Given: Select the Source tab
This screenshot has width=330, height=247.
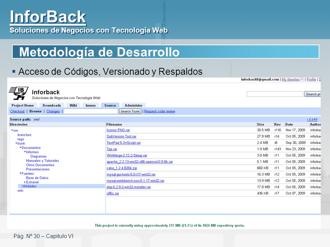Looking at the screenshot, I should 110,105.
